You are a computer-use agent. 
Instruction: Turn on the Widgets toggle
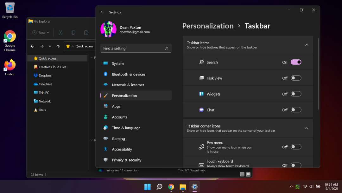[x=296, y=94]
